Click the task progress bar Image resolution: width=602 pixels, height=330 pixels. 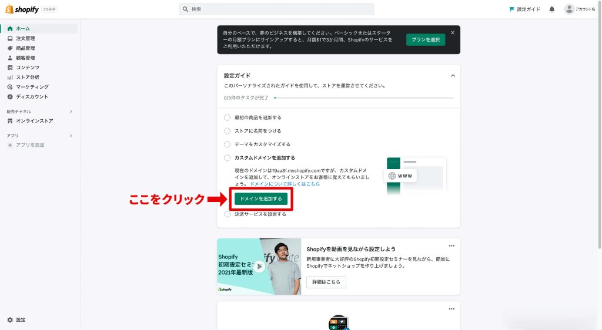(363, 97)
